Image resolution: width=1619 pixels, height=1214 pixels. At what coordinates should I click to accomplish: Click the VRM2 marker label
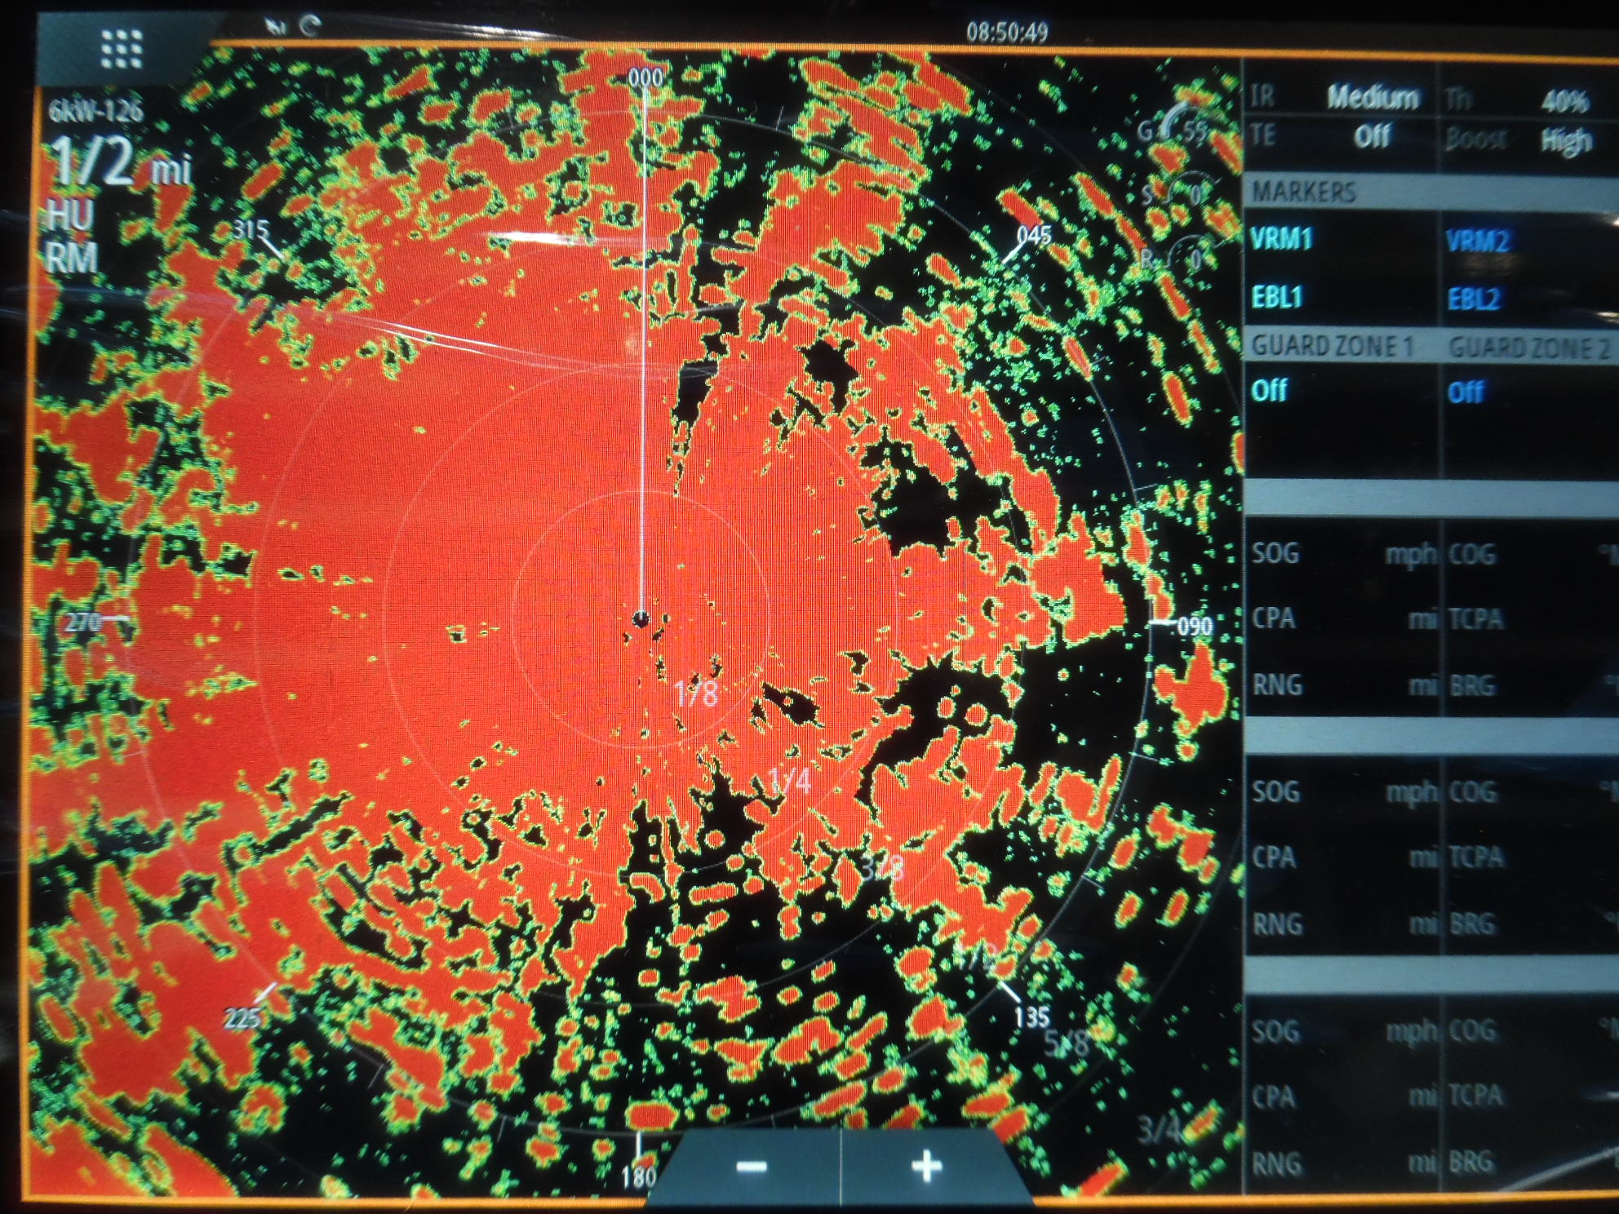(x=1478, y=241)
